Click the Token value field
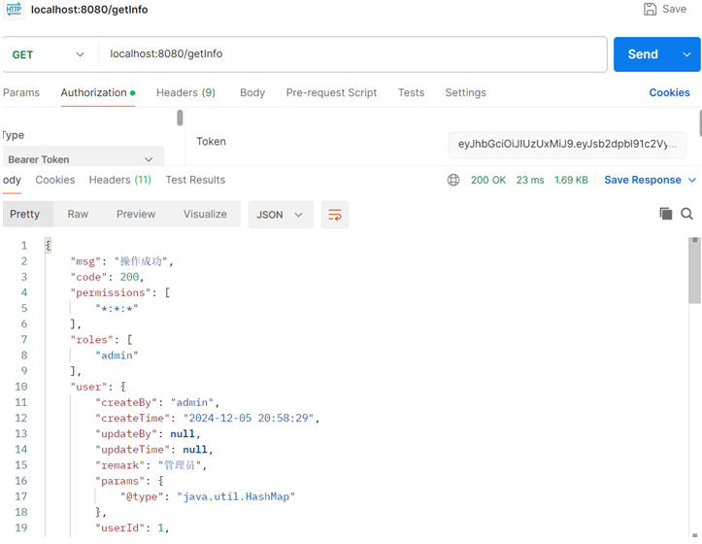The height and width of the screenshot is (544, 702). (x=567, y=145)
